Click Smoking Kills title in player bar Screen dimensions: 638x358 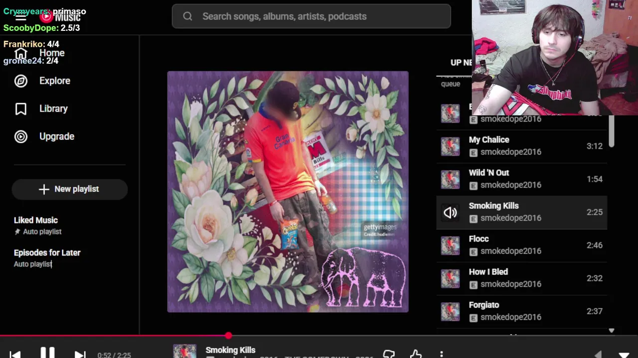point(230,350)
